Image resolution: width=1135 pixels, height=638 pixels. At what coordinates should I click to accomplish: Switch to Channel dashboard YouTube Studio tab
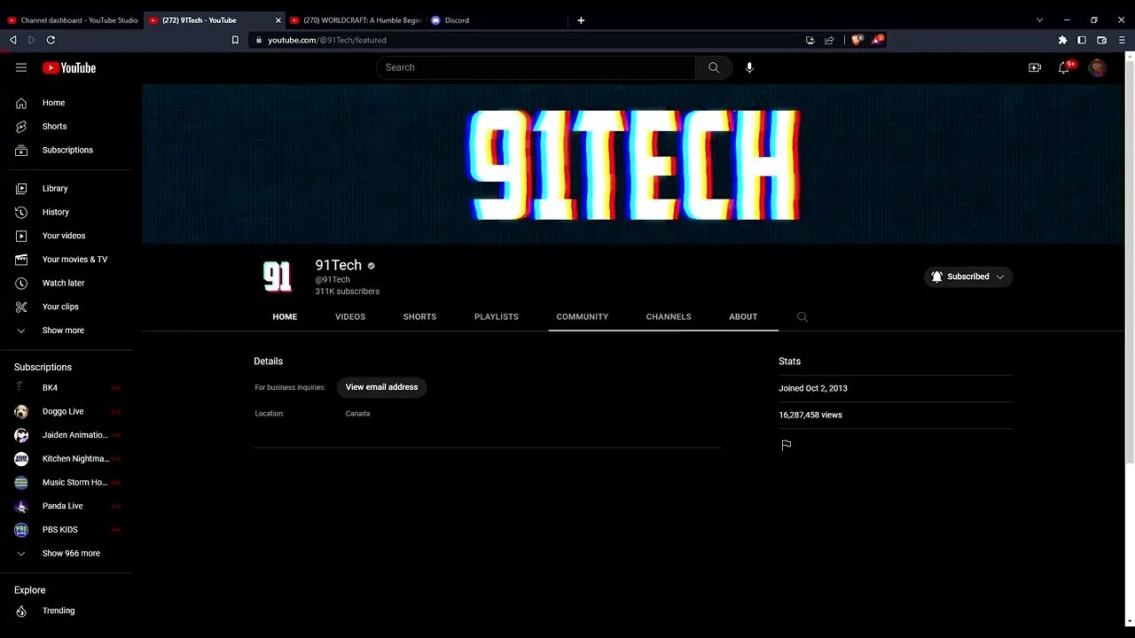72,19
